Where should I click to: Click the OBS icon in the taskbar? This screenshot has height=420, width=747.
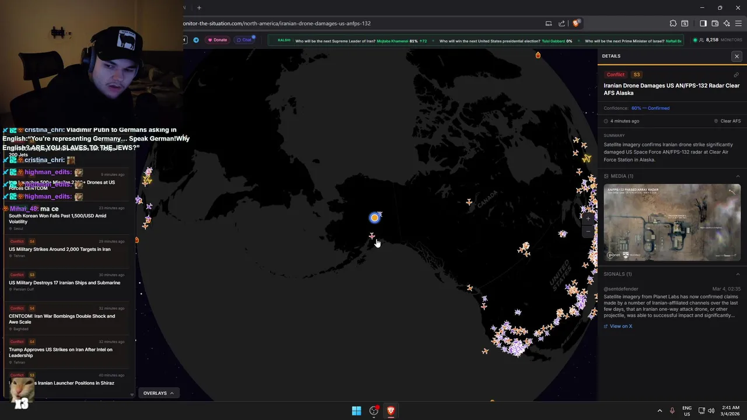coord(373,411)
